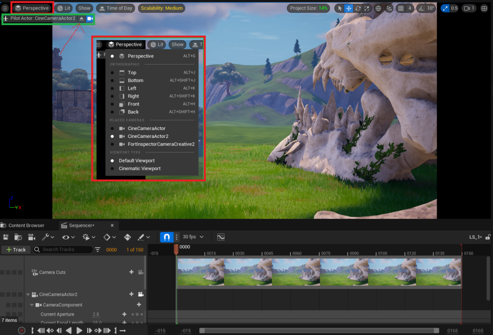
Task: Add a section to Camera Cuts track
Action: coord(131,272)
